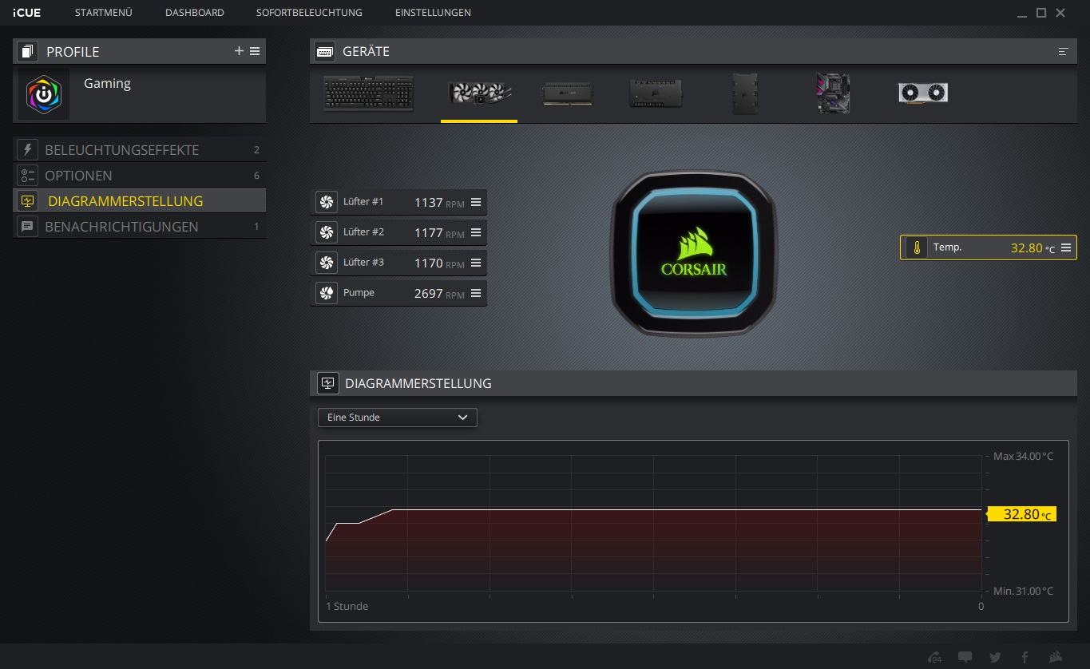Screen dimensions: 1090x669
Task: Click the lightning bolt lighting effects icon
Action: click(x=27, y=150)
